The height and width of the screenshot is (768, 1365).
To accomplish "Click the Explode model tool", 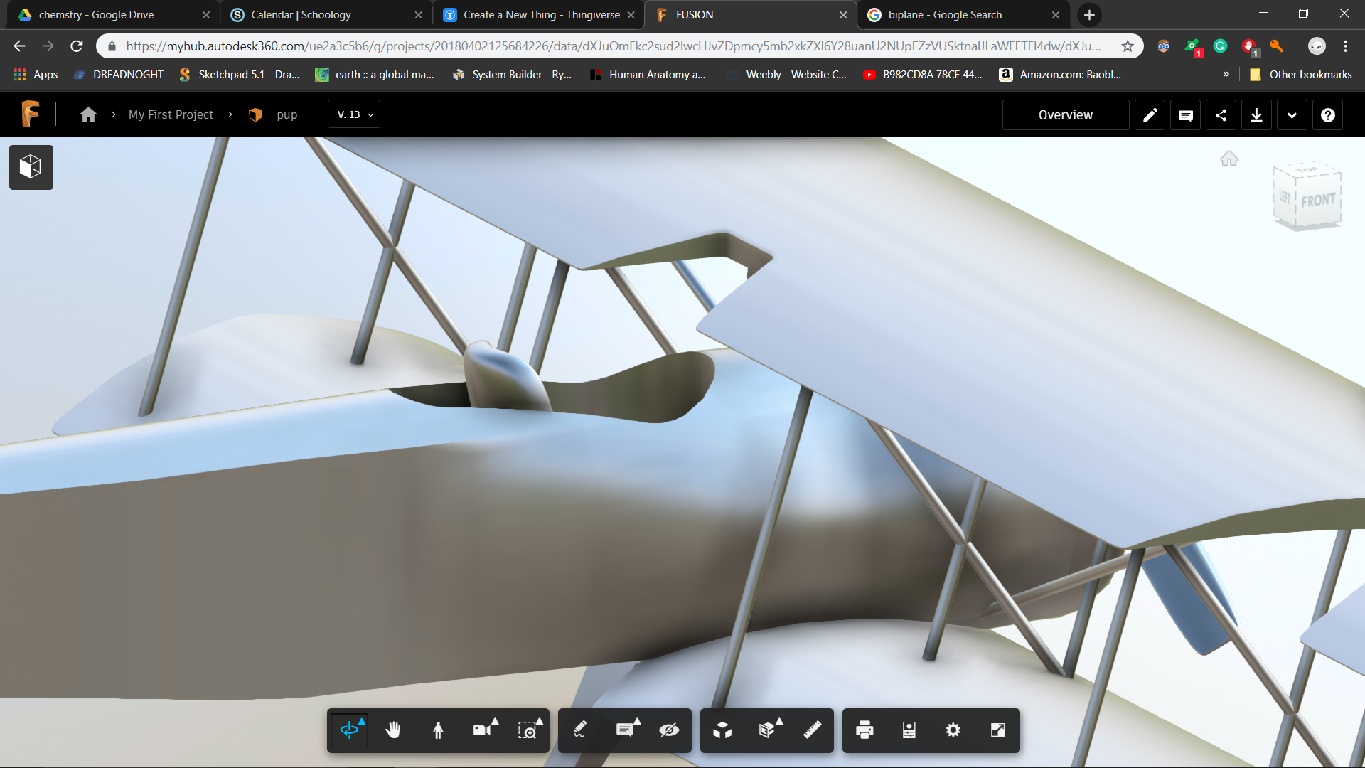I will 722,730.
